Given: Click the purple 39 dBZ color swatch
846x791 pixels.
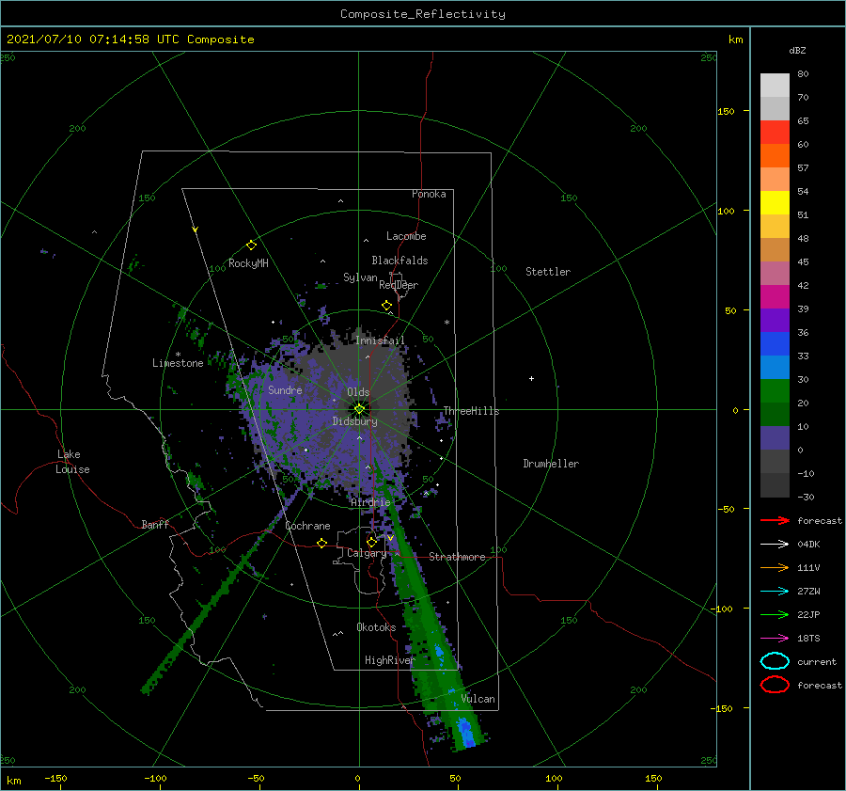Looking at the screenshot, I should click(x=775, y=320).
